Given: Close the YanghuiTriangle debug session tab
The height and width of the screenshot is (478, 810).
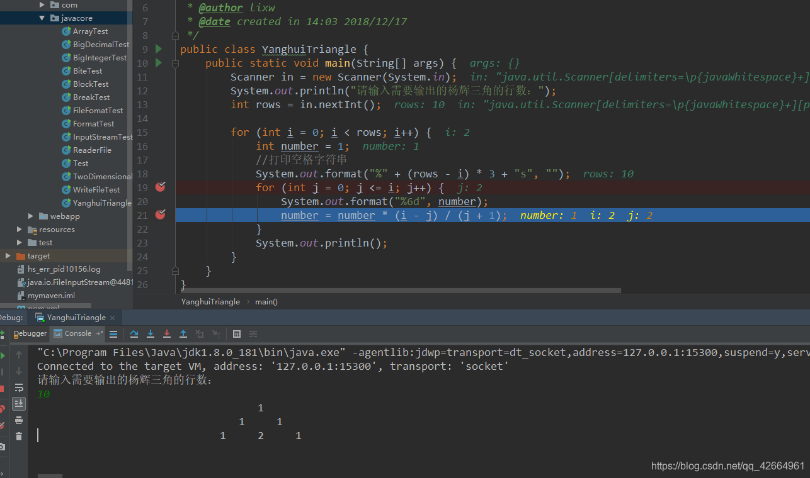Looking at the screenshot, I should (x=112, y=318).
